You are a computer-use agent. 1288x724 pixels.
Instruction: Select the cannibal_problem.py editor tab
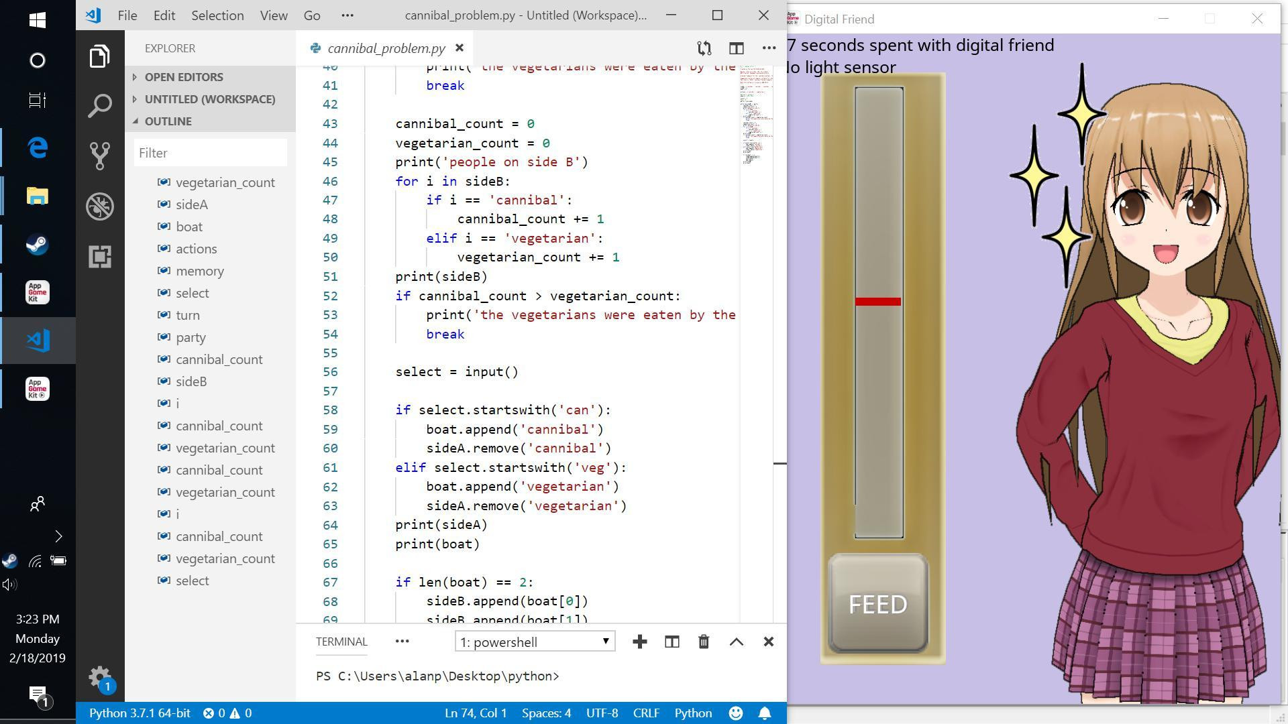(386, 48)
